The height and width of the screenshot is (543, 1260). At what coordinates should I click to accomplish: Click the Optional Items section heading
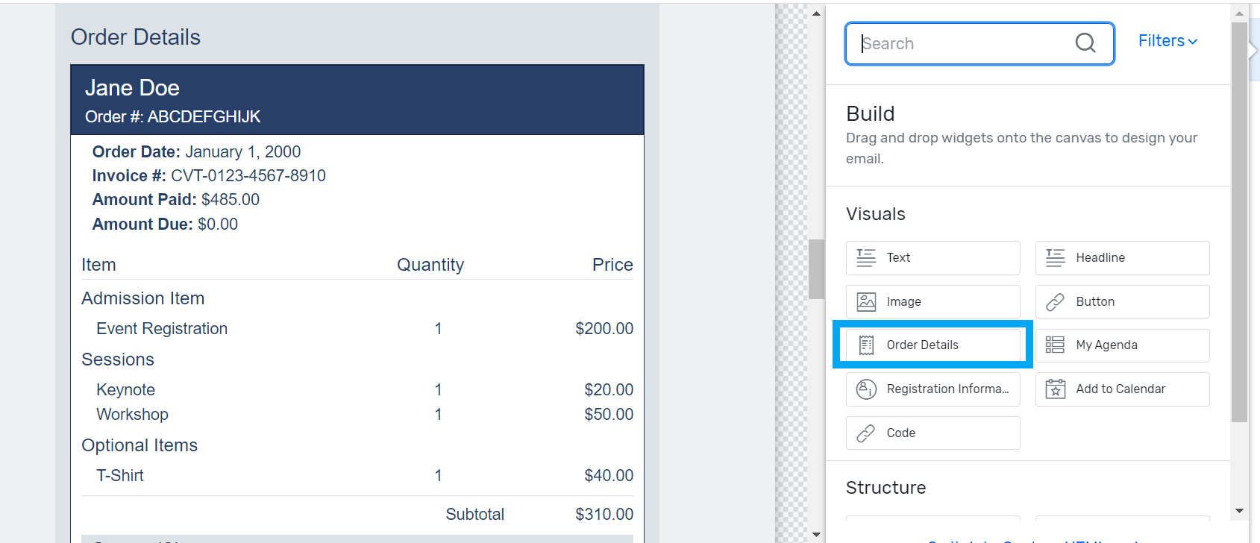click(140, 445)
